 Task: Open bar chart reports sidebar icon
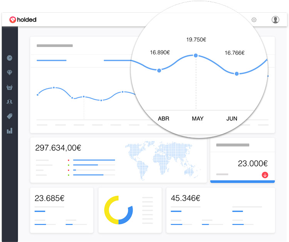(10, 131)
